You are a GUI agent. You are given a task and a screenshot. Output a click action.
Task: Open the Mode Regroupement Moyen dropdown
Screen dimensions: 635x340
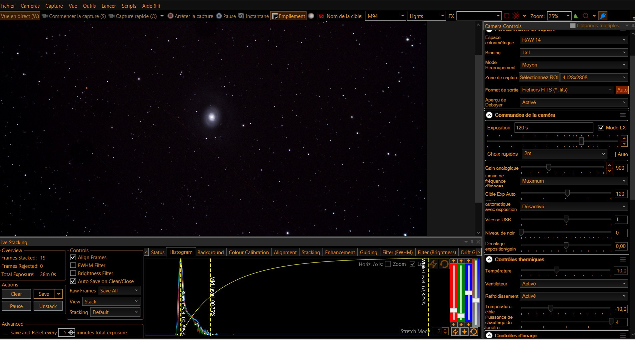(574, 65)
